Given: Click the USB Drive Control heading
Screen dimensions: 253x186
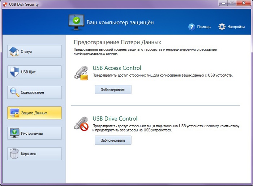Looking at the screenshot, I should click(115, 118).
